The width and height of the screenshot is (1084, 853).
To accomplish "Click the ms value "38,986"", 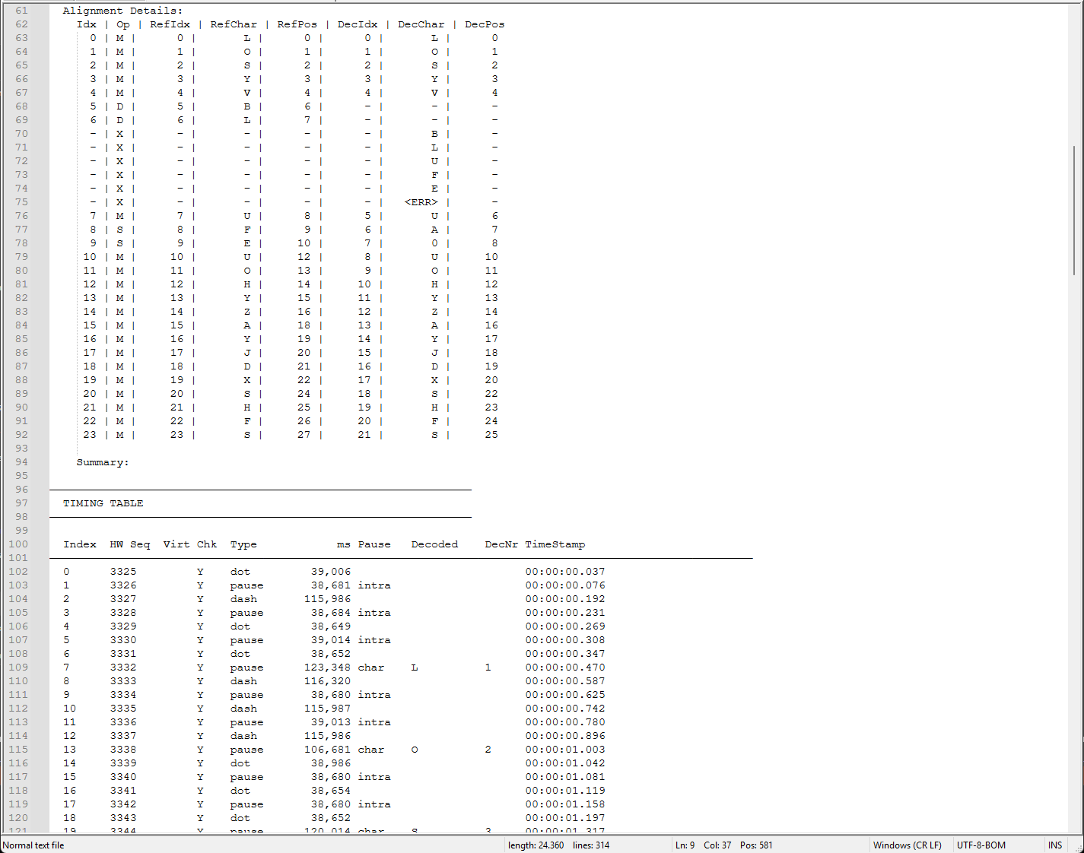I will (331, 763).
